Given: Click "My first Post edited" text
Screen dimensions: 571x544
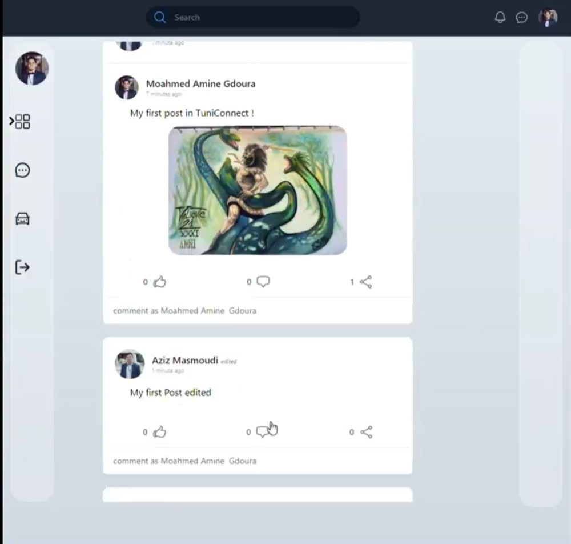Looking at the screenshot, I should click(170, 393).
